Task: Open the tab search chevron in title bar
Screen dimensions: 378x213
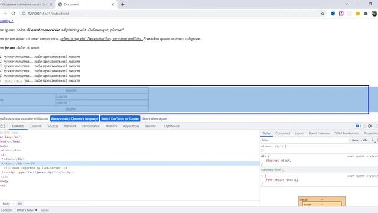Action: (x=347, y=4)
